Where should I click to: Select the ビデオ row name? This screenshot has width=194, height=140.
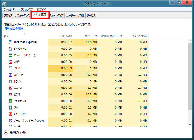pos(17,94)
